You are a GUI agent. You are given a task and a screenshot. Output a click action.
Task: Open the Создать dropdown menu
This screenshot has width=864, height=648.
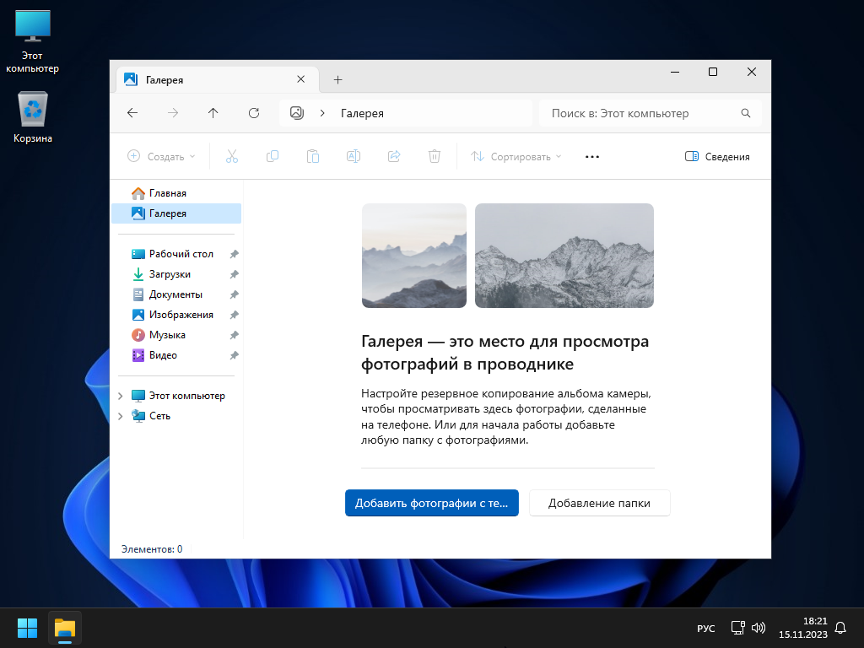(x=160, y=156)
